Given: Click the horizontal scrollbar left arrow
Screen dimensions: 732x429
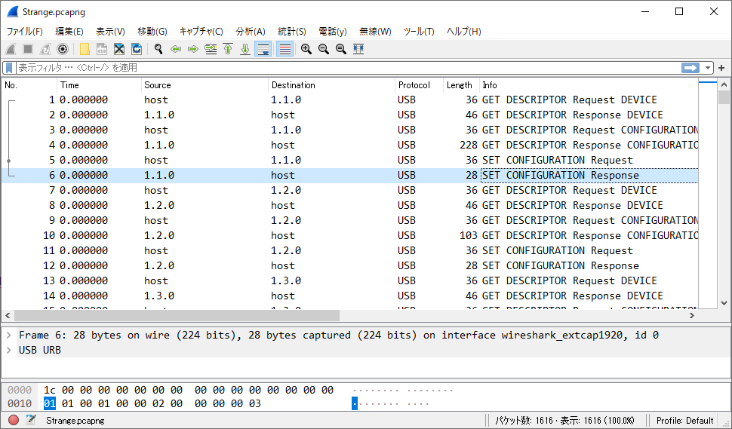Looking at the screenshot, I should tap(8, 316).
